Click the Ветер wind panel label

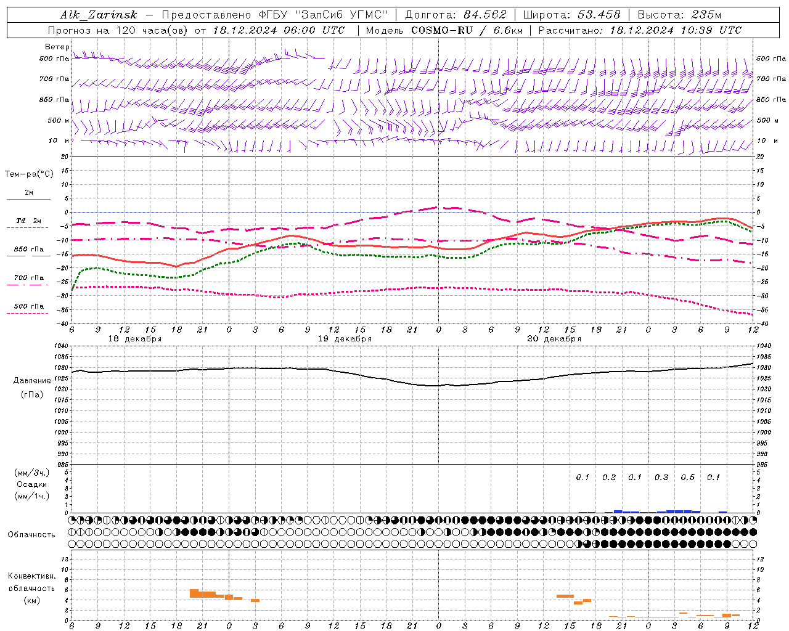pyautogui.click(x=57, y=47)
